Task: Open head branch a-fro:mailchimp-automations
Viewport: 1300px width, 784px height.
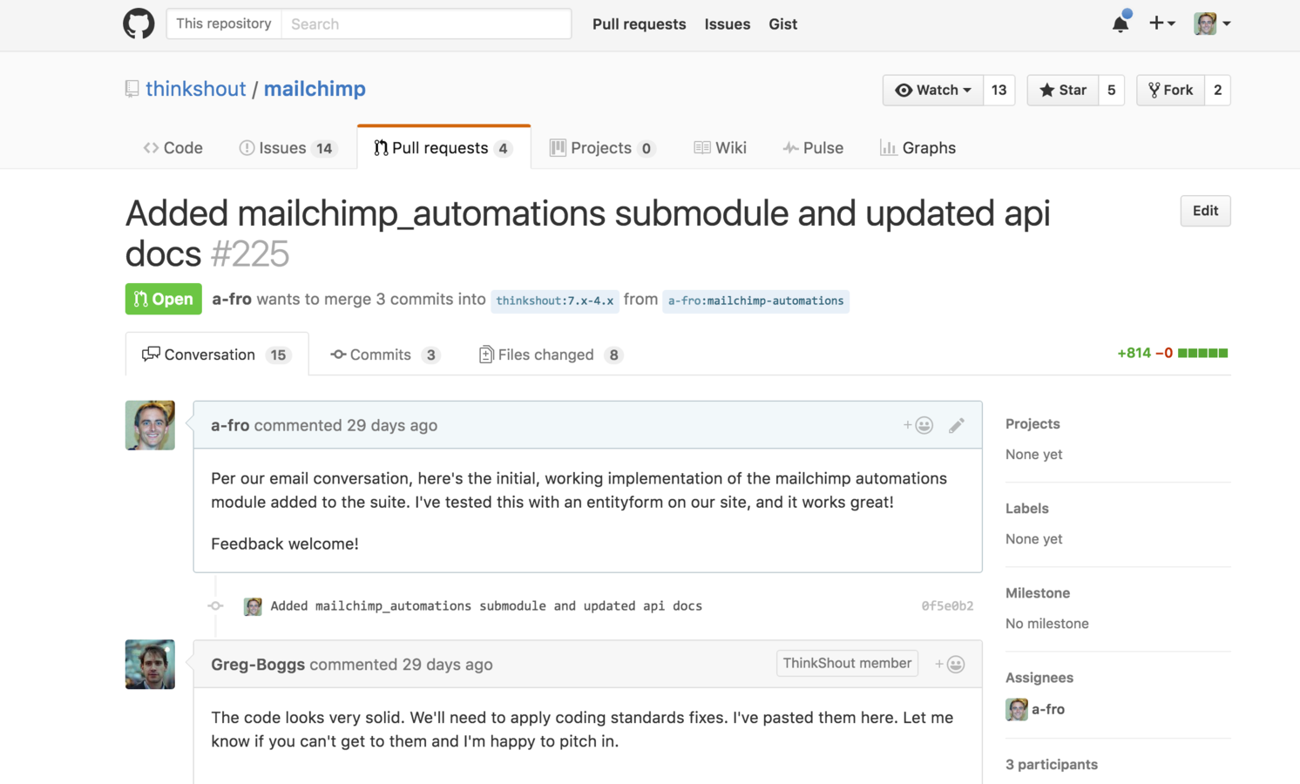Action: click(755, 301)
